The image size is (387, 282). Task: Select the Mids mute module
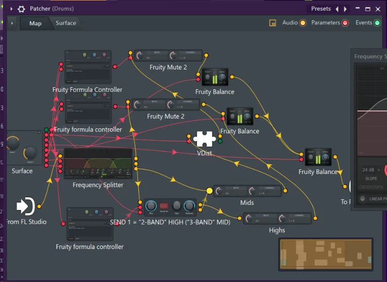[247, 191]
